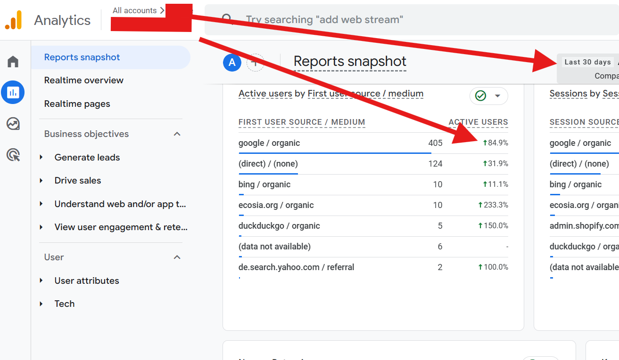Image resolution: width=619 pixels, height=360 pixels.
Task: Select (data not available) in the Sessions card
Action: point(584,267)
